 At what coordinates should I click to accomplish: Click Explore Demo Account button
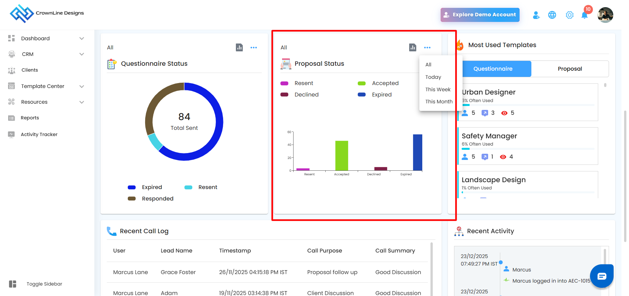click(480, 15)
